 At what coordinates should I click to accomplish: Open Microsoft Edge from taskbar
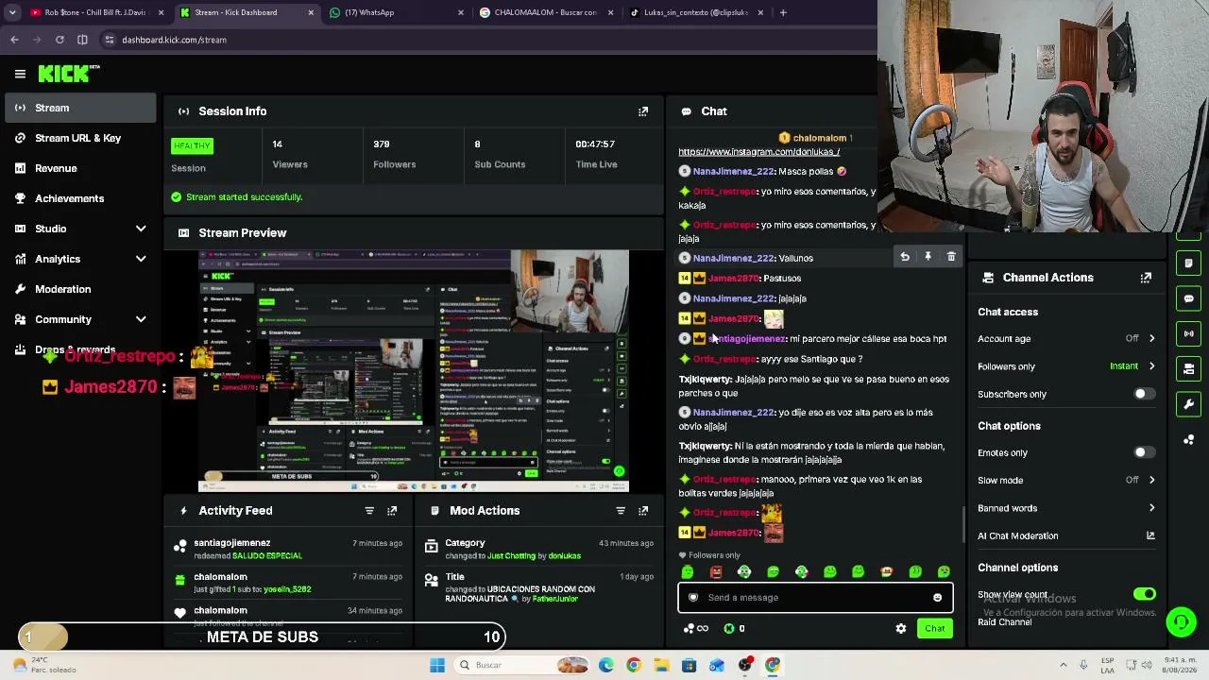click(x=605, y=665)
